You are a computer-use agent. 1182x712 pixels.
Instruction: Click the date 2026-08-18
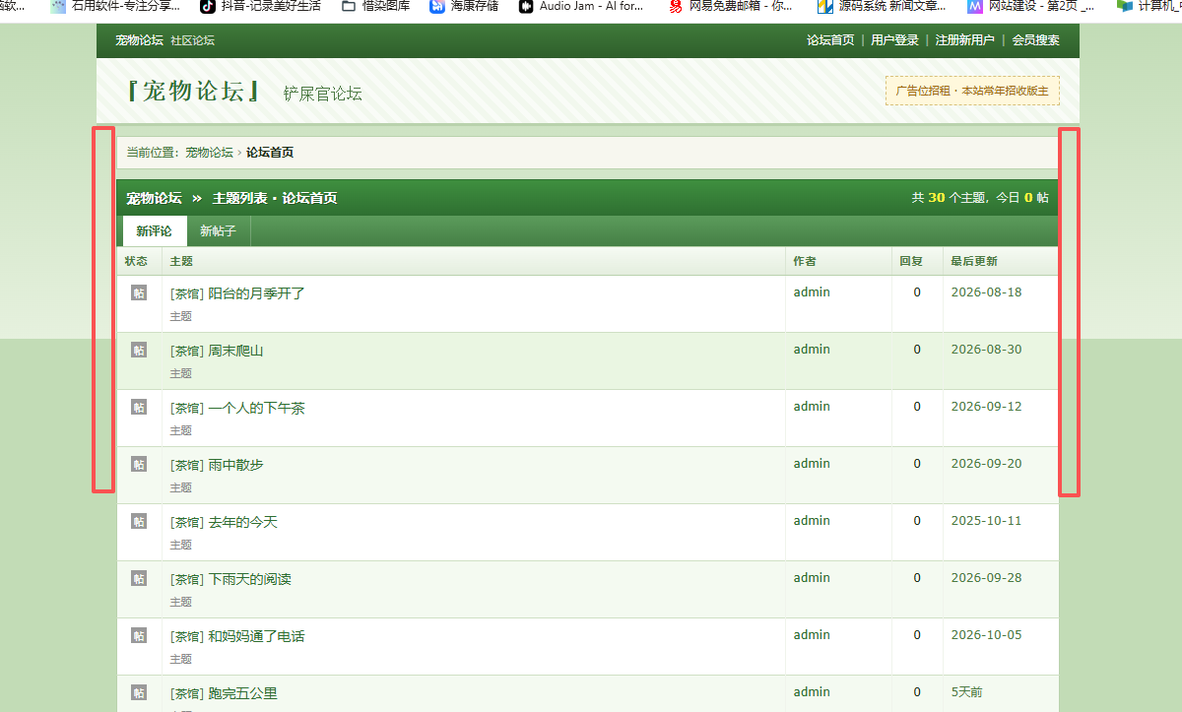(x=986, y=292)
